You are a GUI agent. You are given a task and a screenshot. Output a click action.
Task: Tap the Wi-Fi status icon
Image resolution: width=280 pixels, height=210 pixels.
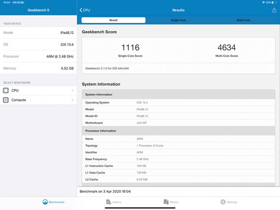click(x=263, y=2)
